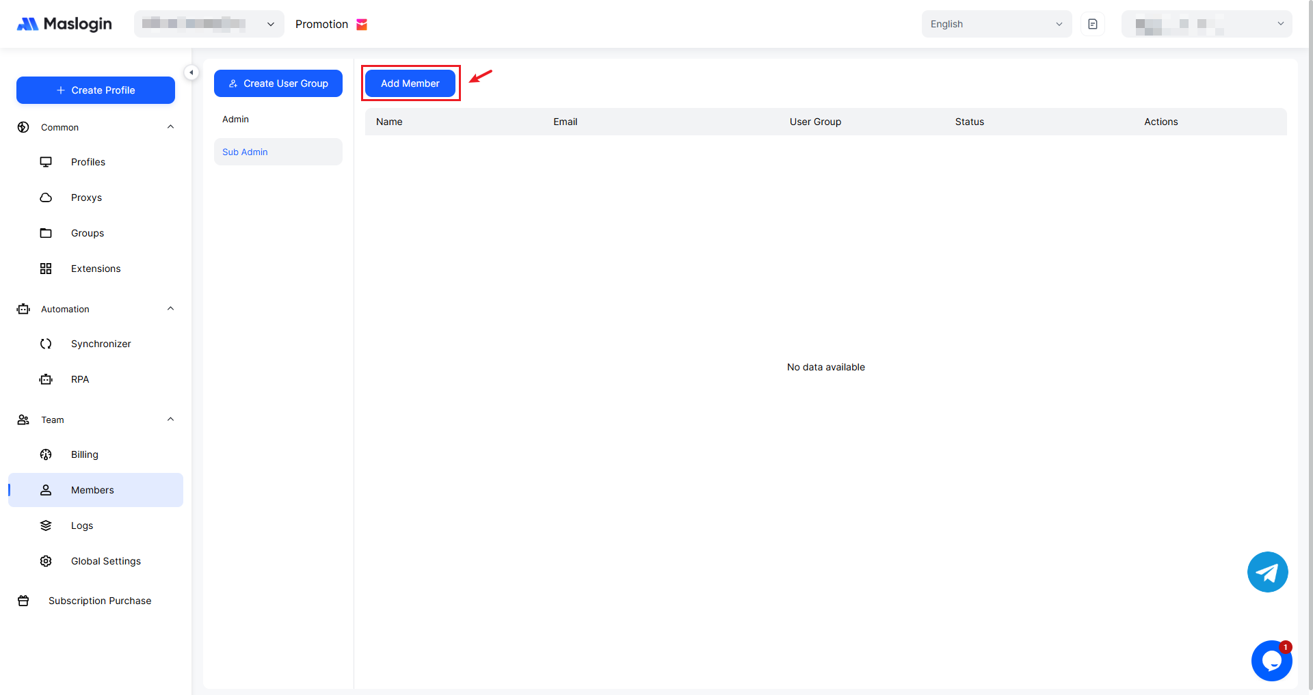Click the Create User Group button
1313x695 pixels.
(x=278, y=83)
